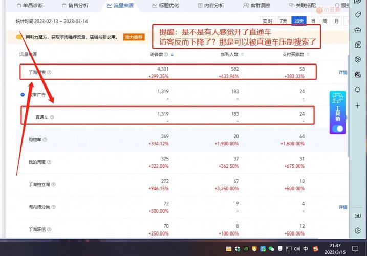
Task: Click help icon beside 访客数 header
Action: (166, 54)
